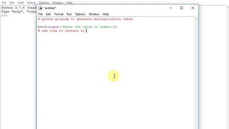The width and height of the screenshot is (229, 129).
Task: Click the 'Python 3.7.4' text in Shell window
Action: point(13,8)
